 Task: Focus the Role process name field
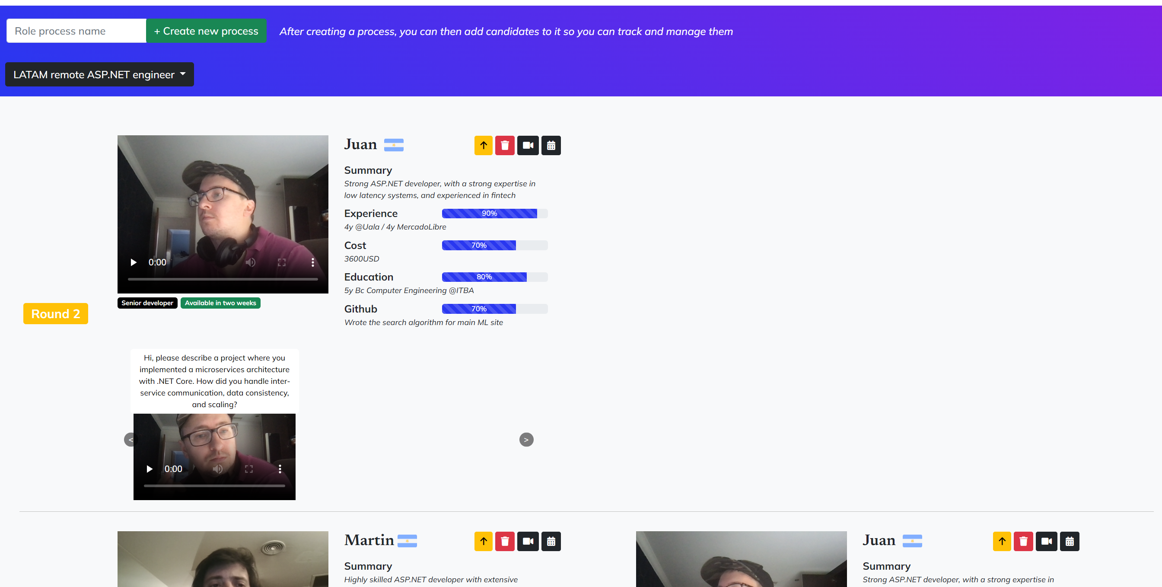(x=76, y=31)
